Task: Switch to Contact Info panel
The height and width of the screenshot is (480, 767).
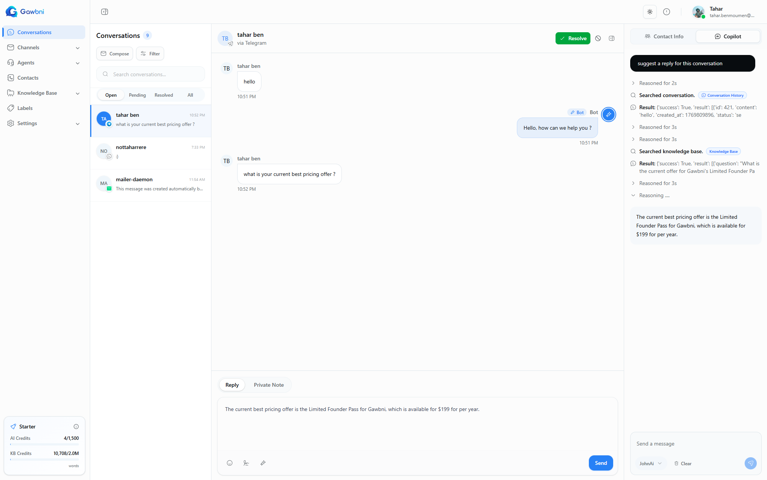Action: coord(664,36)
